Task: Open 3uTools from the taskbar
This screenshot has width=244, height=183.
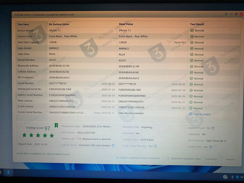Action: tap(8, 173)
